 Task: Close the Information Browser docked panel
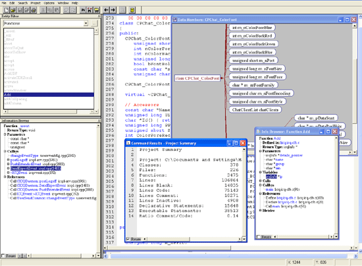pyautogui.click(x=99, y=120)
